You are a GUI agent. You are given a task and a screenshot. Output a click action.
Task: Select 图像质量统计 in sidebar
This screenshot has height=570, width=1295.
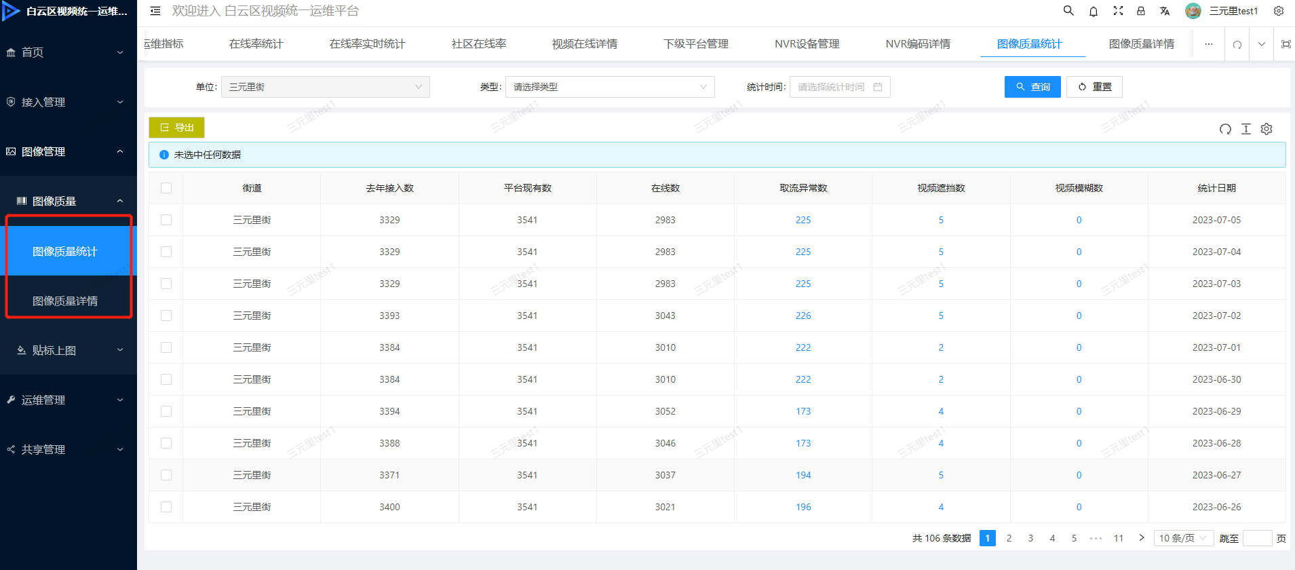click(x=69, y=251)
